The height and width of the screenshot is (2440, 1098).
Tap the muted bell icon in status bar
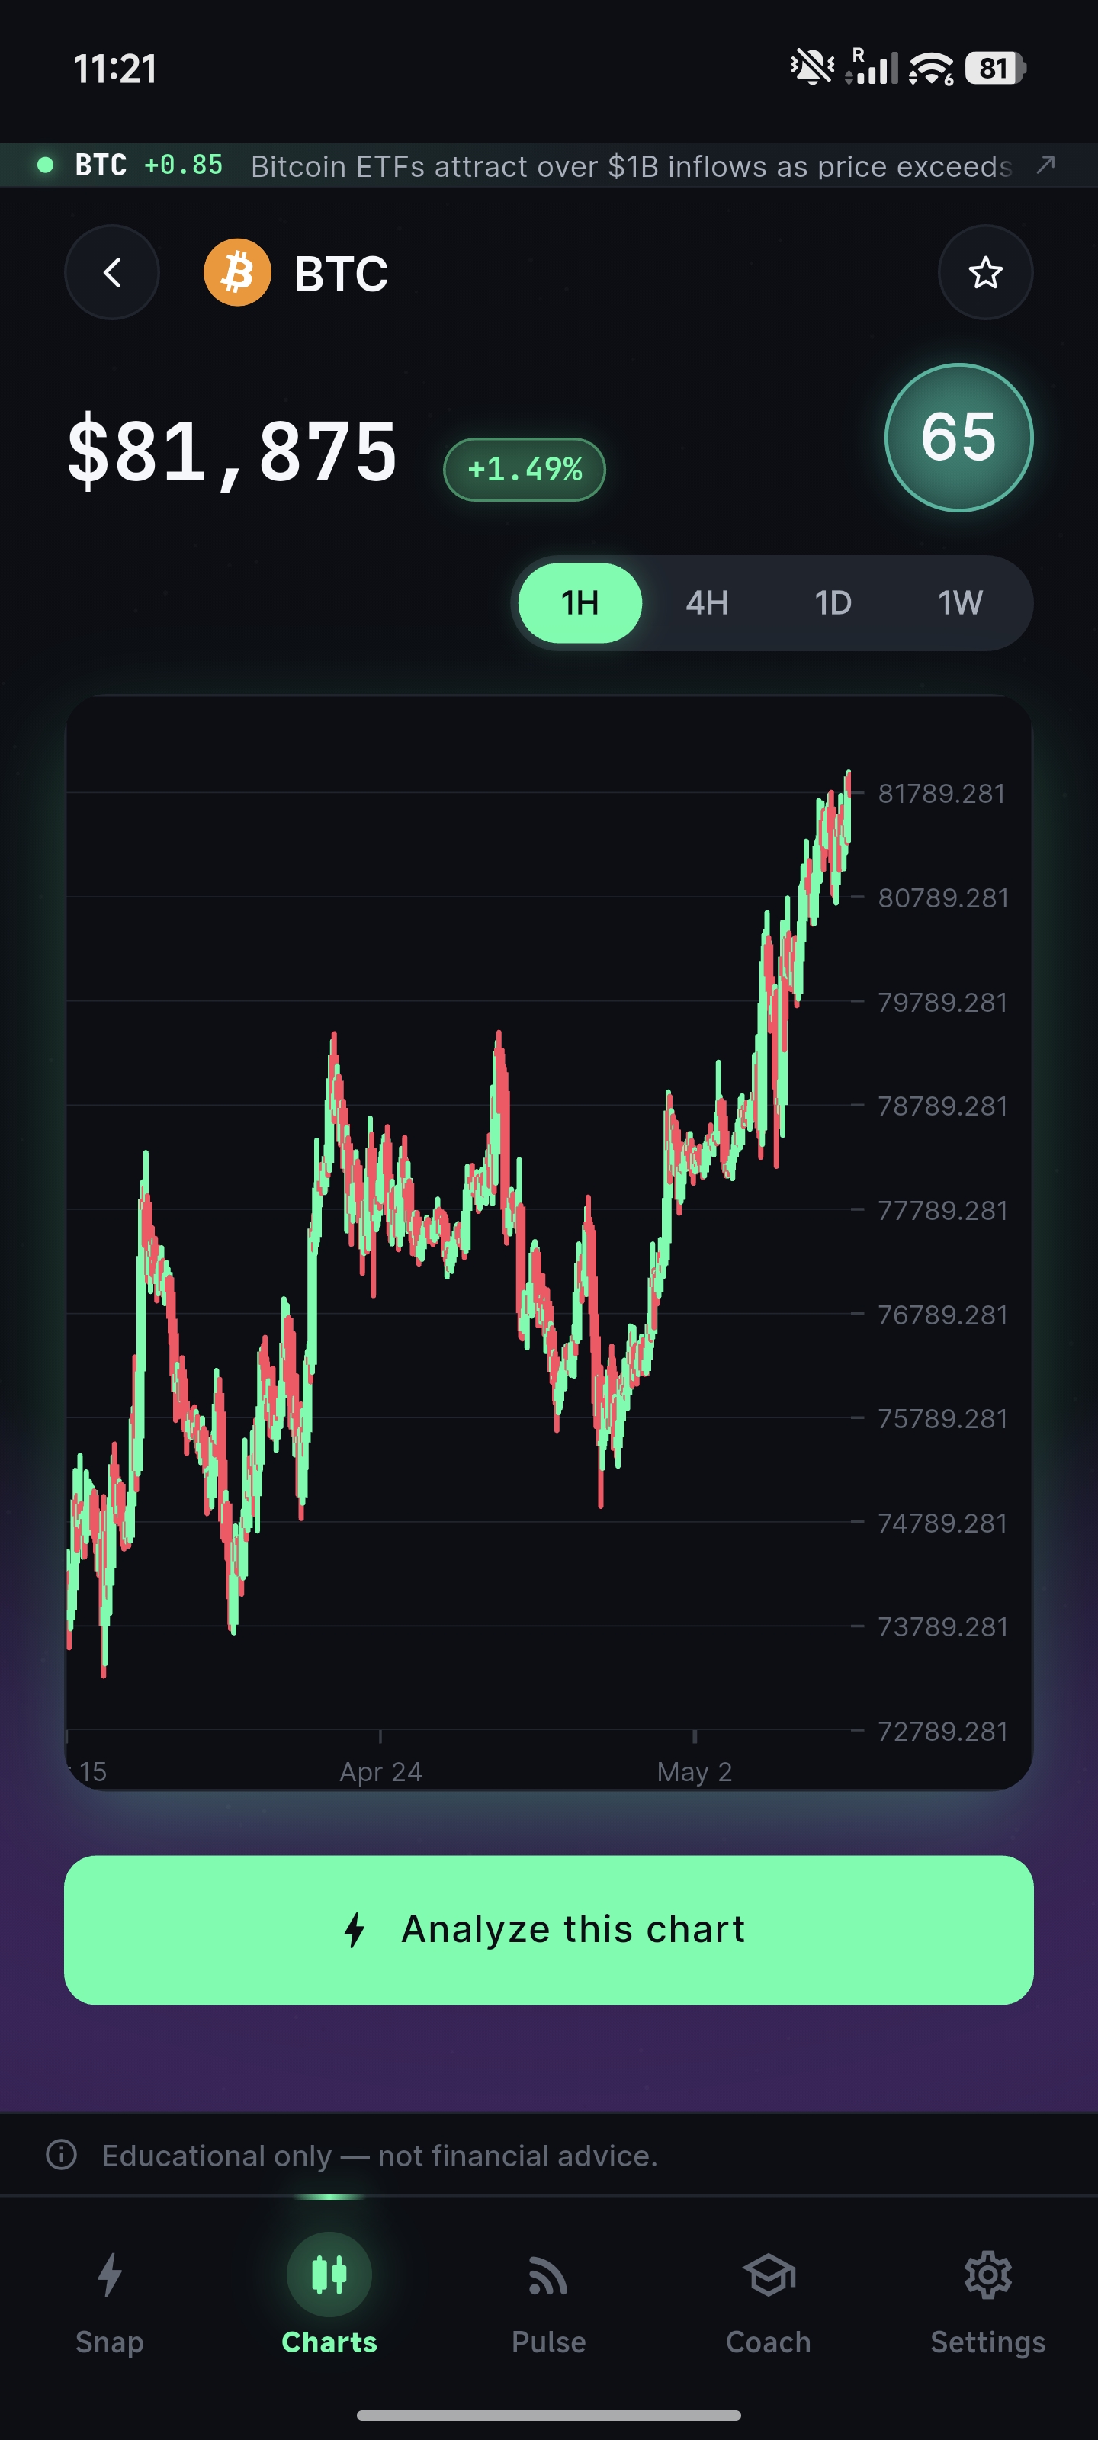coord(812,67)
